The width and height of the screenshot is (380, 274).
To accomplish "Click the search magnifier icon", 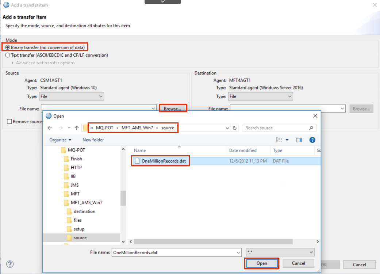I will click(x=311, y=128).
